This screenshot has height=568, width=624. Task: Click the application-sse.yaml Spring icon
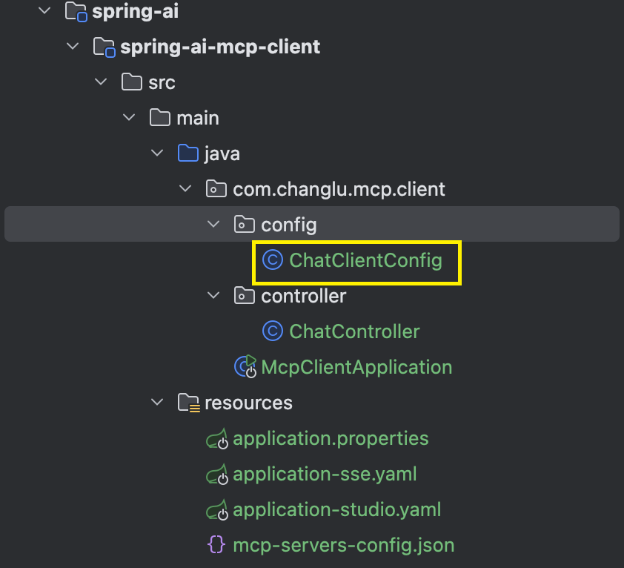pos(217,474)
